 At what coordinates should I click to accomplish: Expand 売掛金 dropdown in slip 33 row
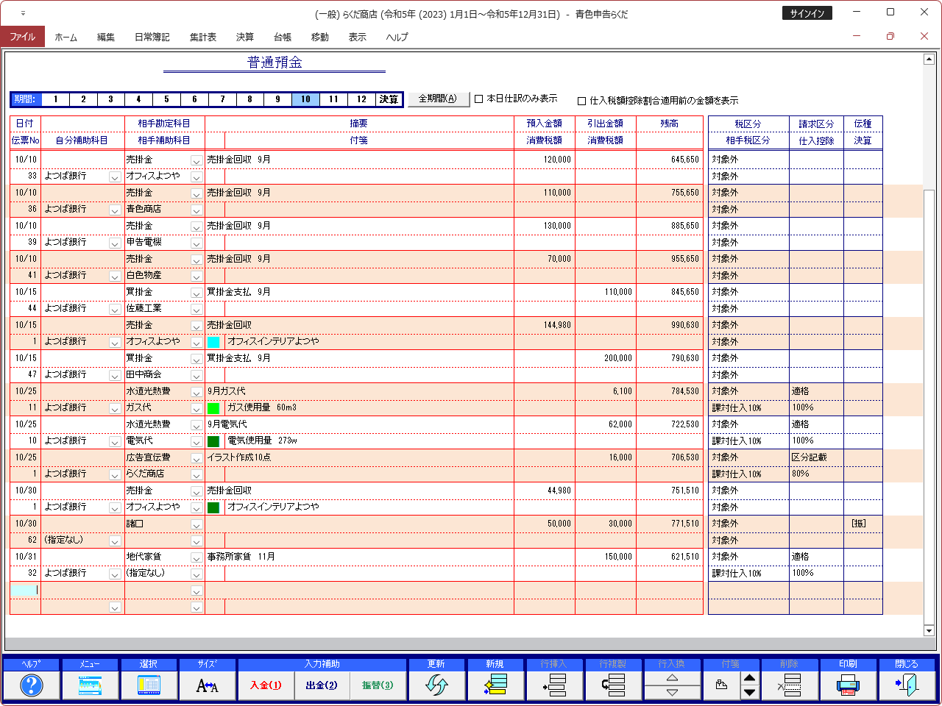[196, 160]
